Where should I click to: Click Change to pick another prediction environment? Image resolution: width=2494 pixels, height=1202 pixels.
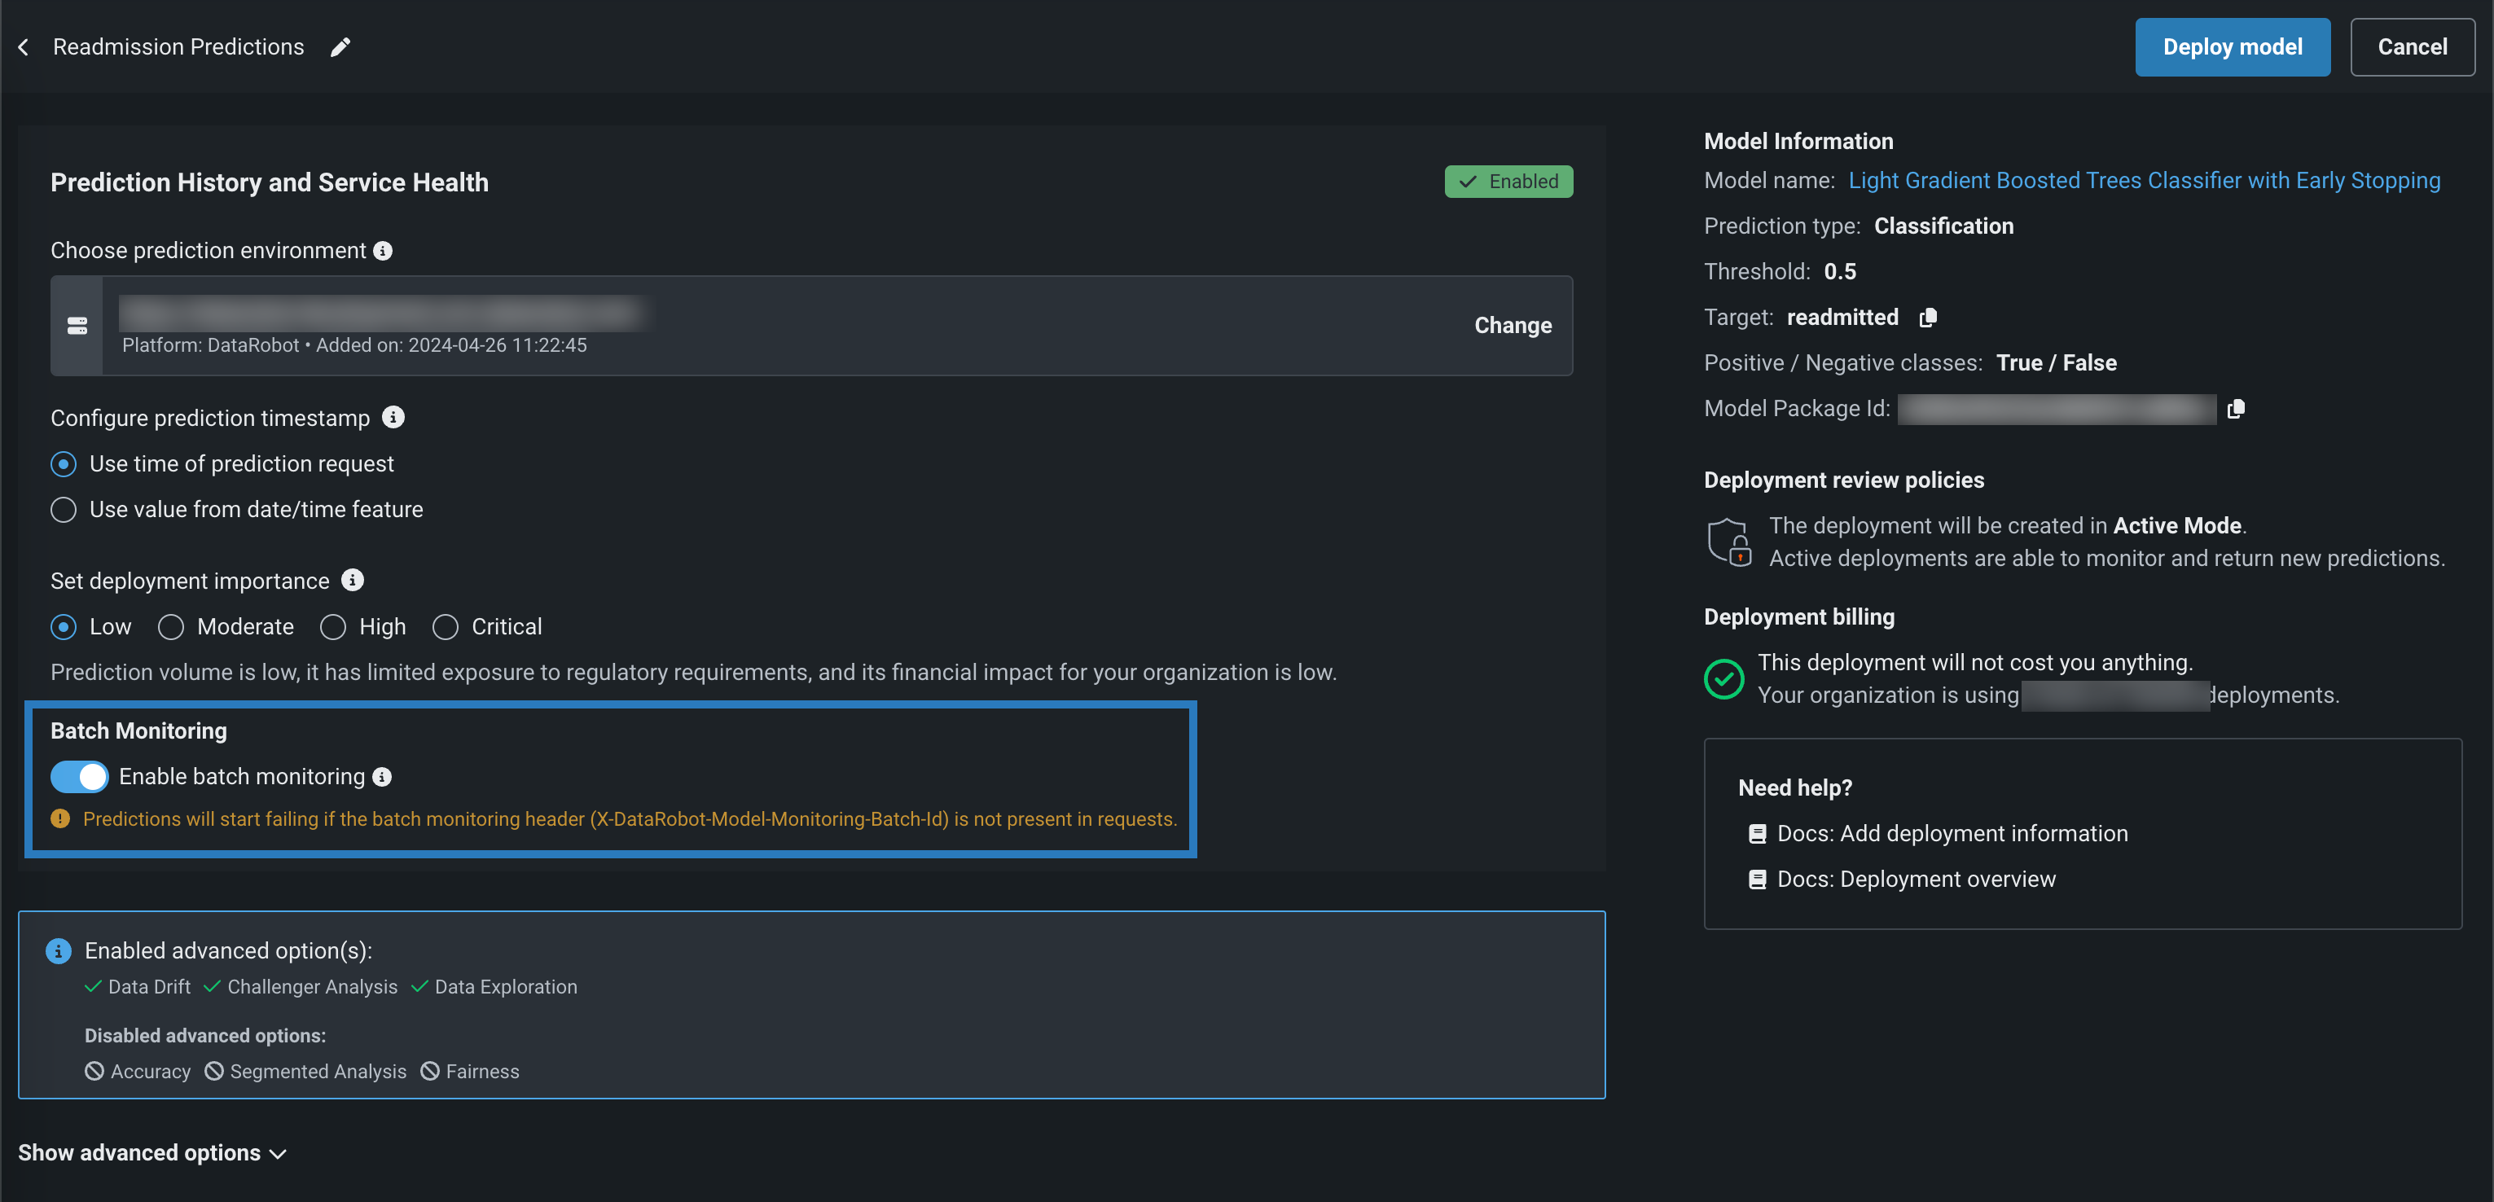pos(1513,326)
